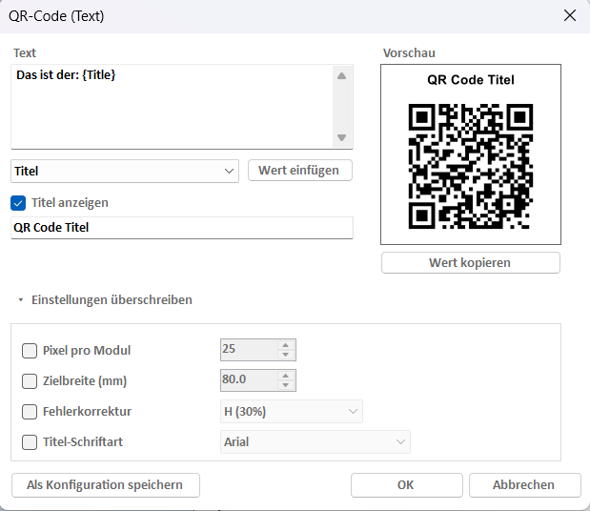590x511 pixels.
Task: Click the Wert einfügen button
Action: [300, 170]
